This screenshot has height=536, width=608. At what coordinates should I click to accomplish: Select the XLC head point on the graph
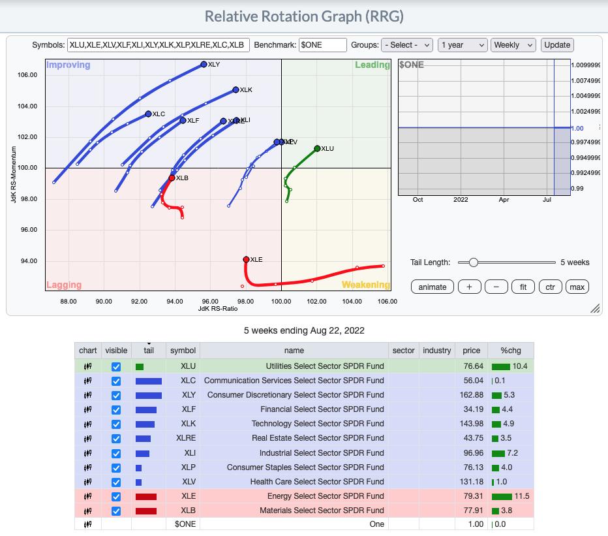[148, 114]
